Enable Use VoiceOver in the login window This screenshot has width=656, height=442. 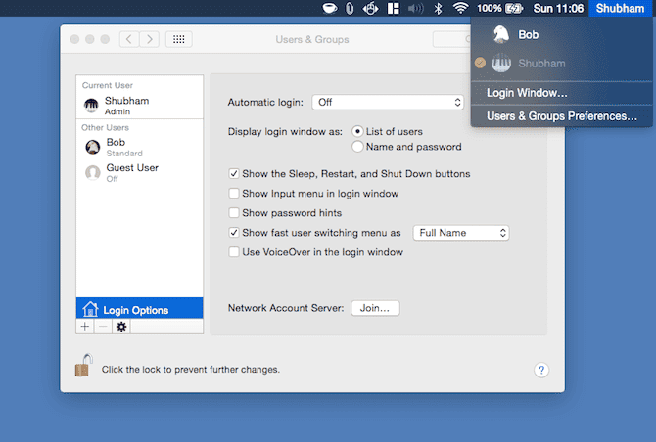(234, 252)
